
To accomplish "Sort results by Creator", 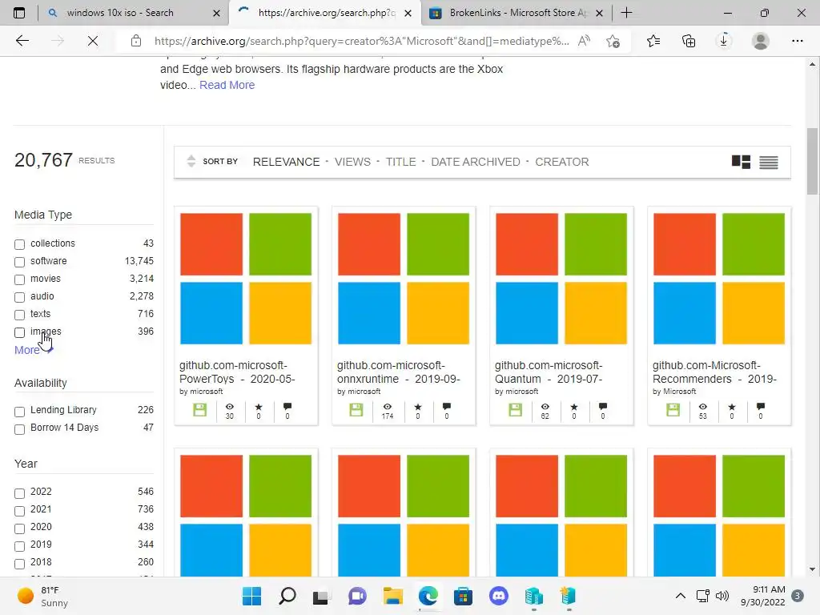I will [x=561, y=162].
